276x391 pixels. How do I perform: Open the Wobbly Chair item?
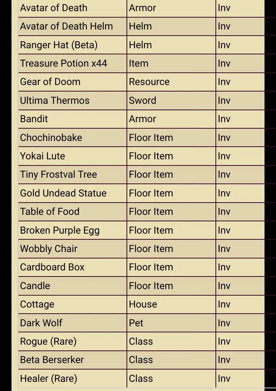(x=49, y=249)
